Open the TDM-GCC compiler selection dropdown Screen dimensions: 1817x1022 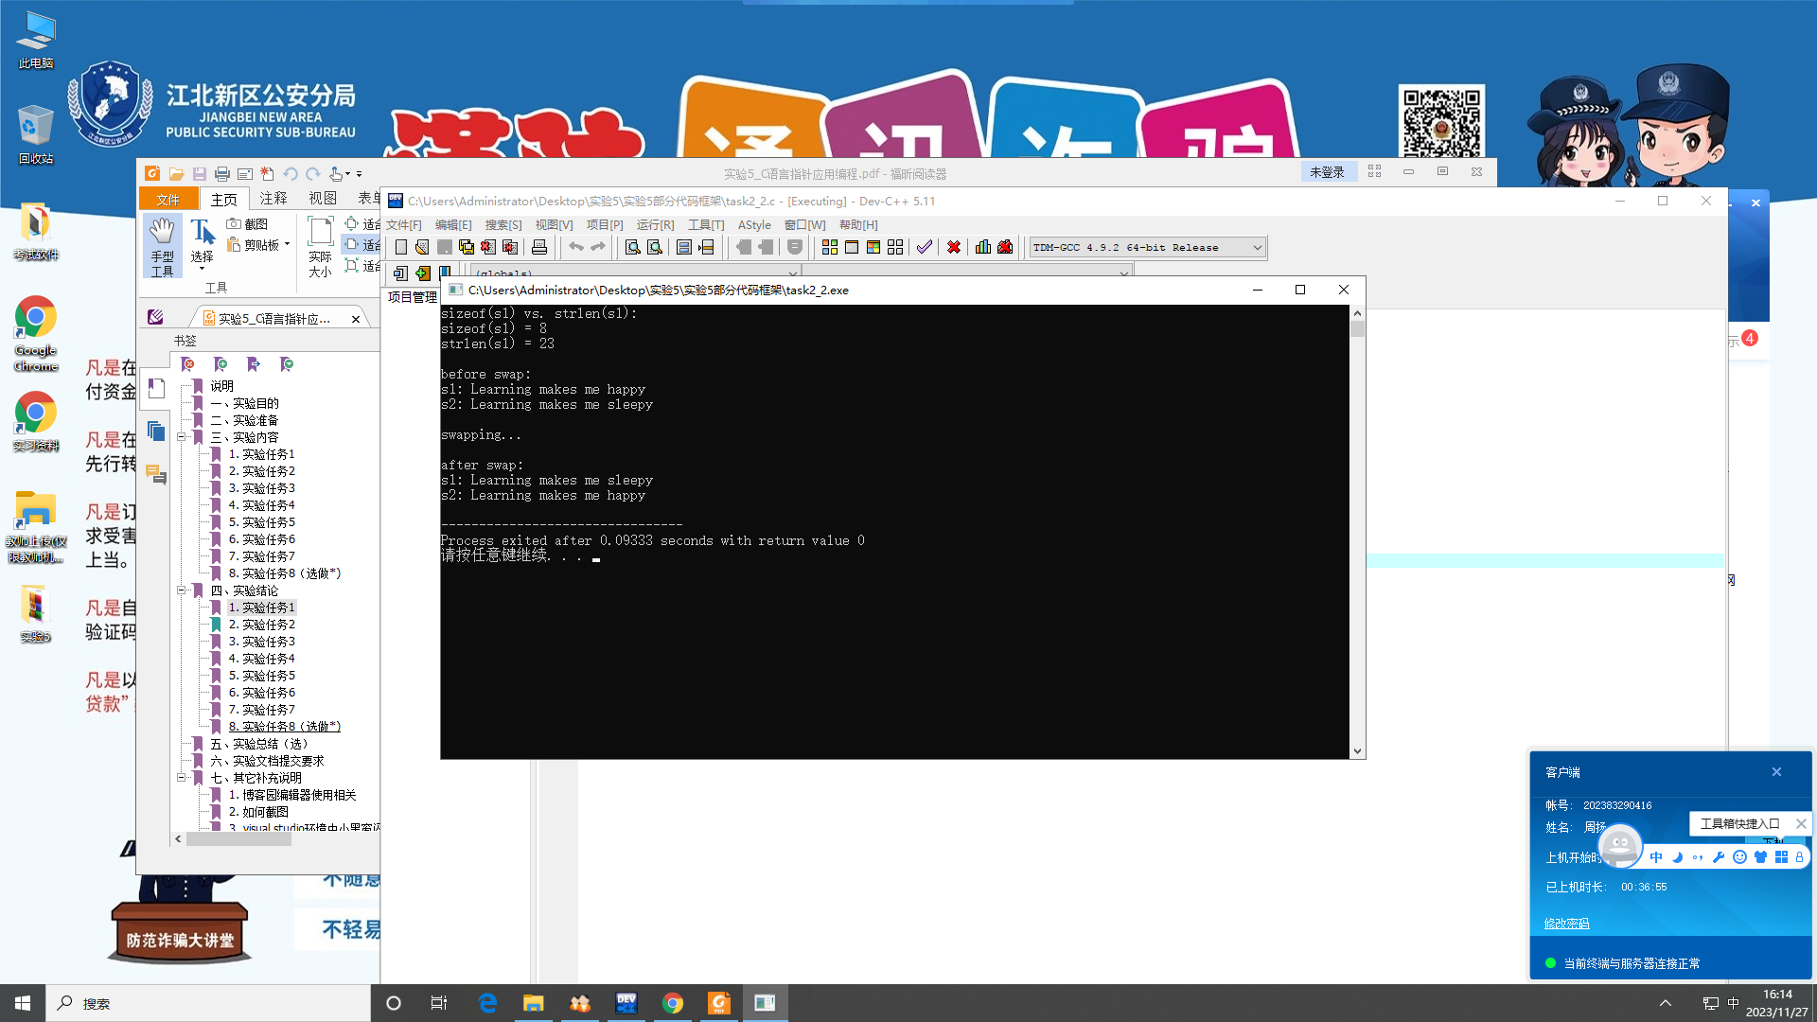(x=1257, y=248)
